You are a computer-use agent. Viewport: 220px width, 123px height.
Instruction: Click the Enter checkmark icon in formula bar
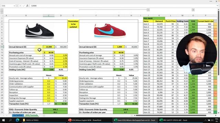tap(24, 6)
